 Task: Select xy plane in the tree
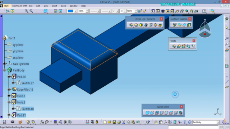tap(18, 45)
